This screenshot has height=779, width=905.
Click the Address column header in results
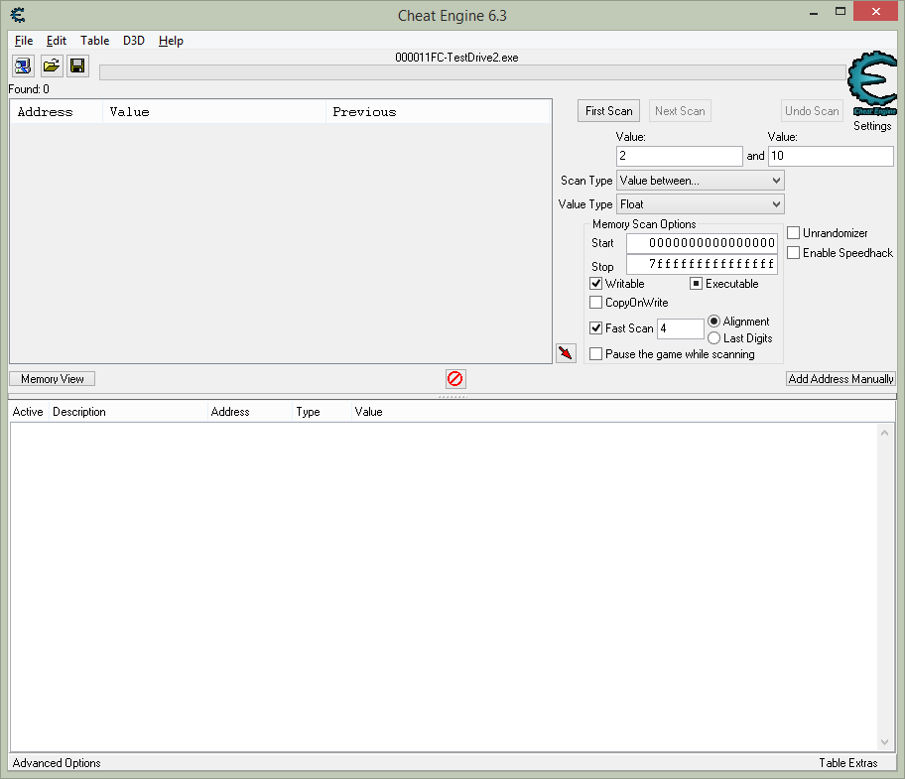(x=56, y=112)
